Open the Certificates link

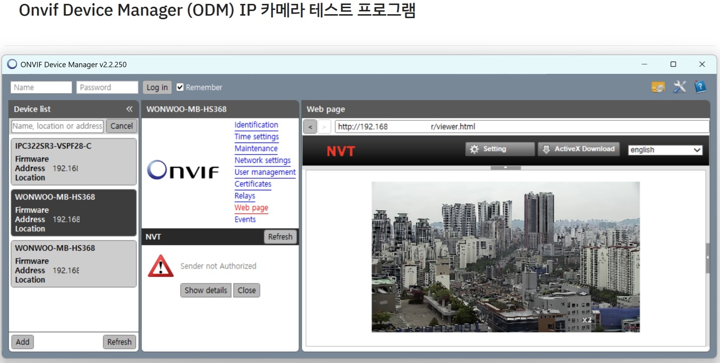[x=253, y=184]
